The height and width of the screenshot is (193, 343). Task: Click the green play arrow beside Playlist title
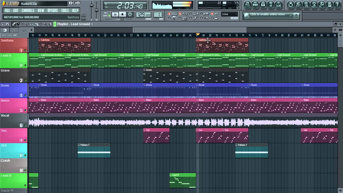point(55,24)
